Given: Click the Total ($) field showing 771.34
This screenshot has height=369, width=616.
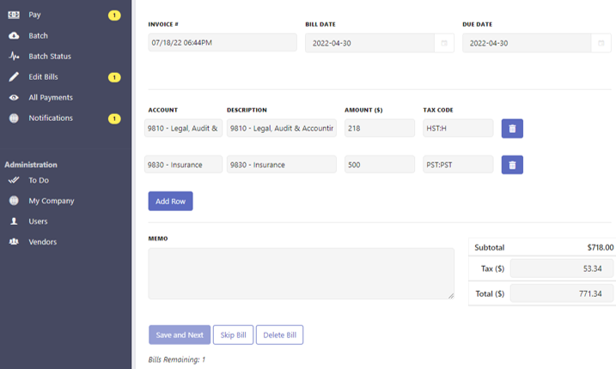Looking at the screenshot, I should pyautogui.click(x=562, y=293).
